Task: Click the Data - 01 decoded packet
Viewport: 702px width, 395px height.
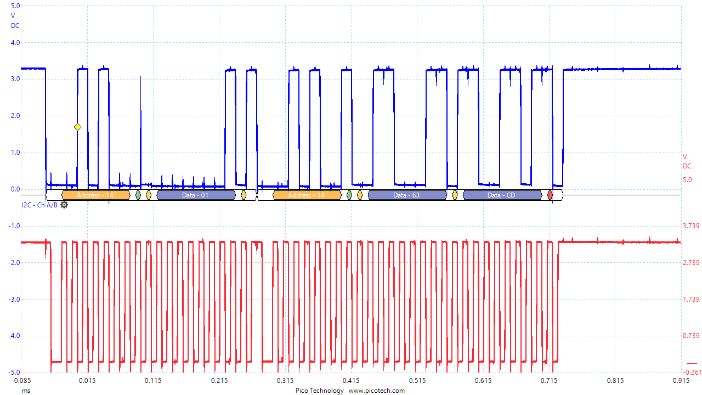Action: coord(196,195)
